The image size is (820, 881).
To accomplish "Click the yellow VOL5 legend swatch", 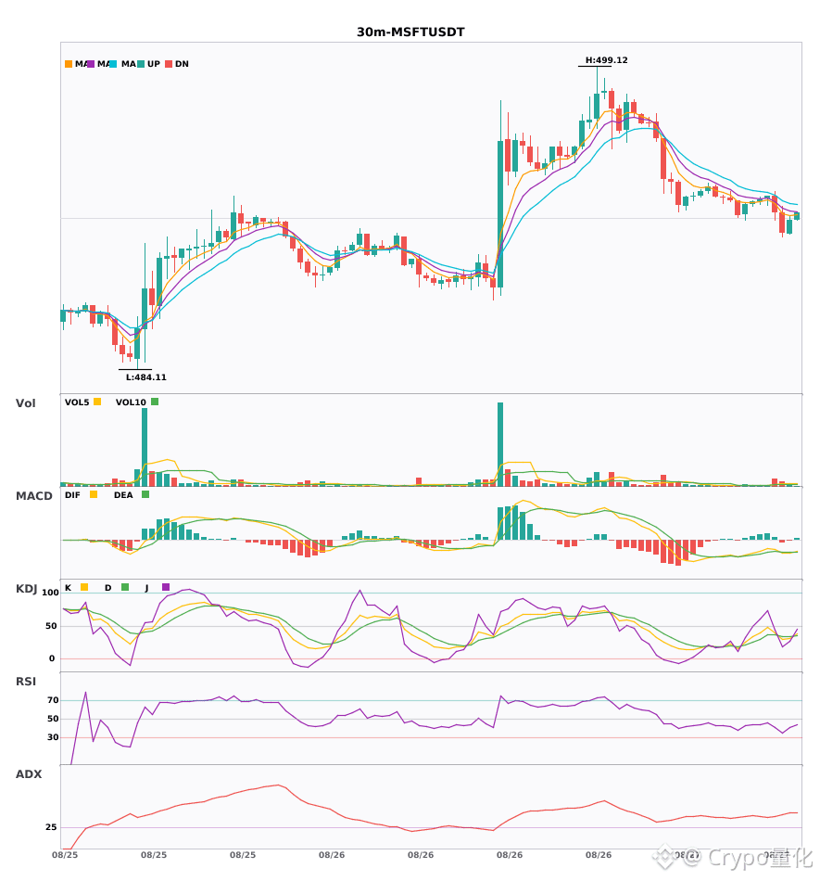I will point(97,402).
